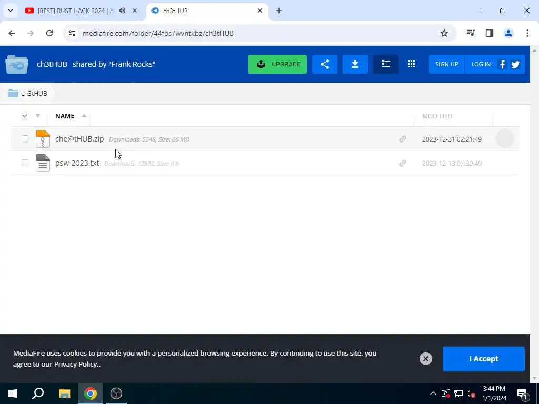Click modified date 2023-12-13 07:39:49
Image resolution: width=539 pixels, height=404 pixels.
coord(452,164)
